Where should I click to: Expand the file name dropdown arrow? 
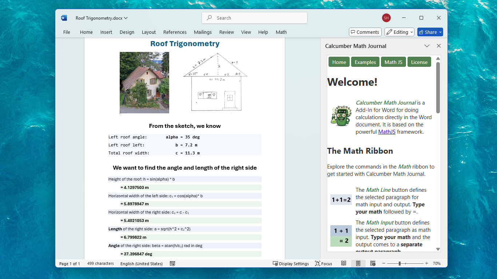(x=126, y=18)
